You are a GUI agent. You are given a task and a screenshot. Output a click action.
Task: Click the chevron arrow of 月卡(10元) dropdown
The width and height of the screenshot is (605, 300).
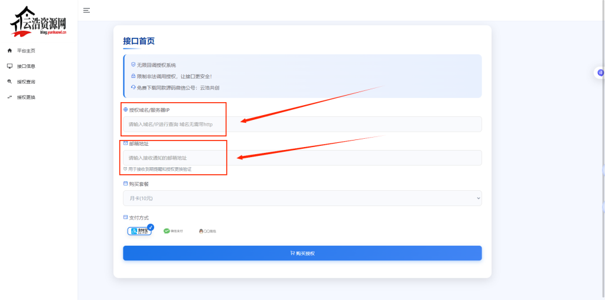click(x=478, y=198)
